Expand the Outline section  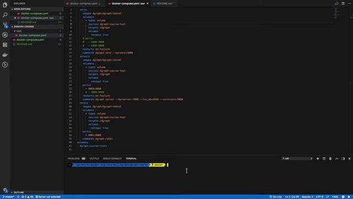coord(19,192)
